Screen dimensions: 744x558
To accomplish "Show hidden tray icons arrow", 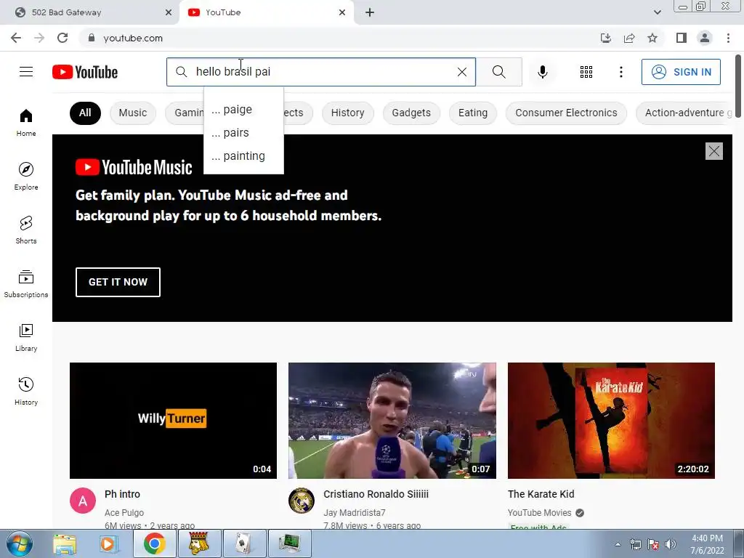I will (x=618, y=544).
